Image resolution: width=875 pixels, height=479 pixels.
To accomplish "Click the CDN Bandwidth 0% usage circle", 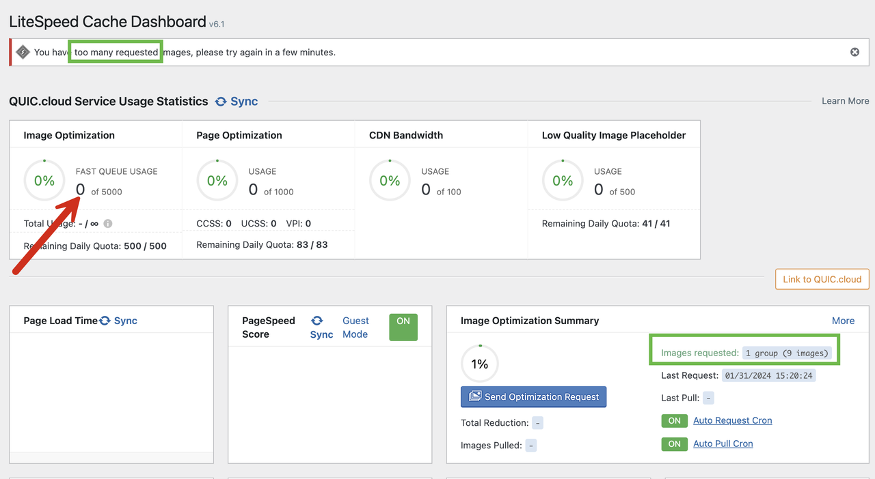I will tap(390, 181).
